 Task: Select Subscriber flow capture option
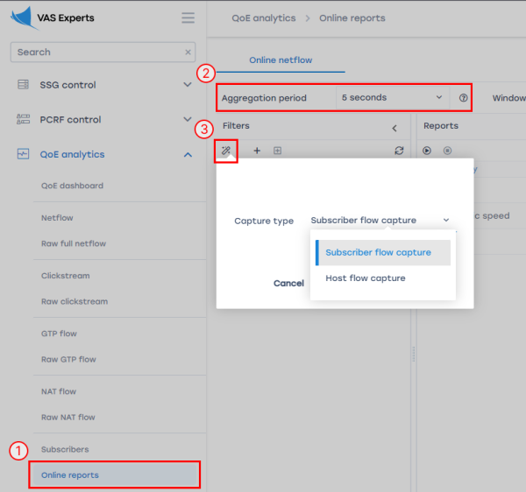378,252
